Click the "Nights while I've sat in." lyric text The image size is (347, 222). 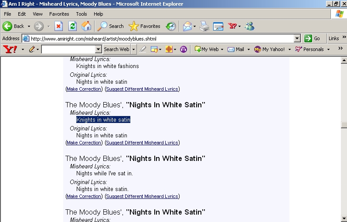tap(105, 173)
